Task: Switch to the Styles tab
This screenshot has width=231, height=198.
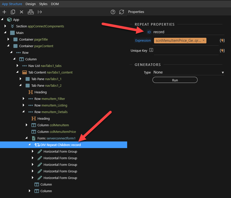Action: [43, 4]
